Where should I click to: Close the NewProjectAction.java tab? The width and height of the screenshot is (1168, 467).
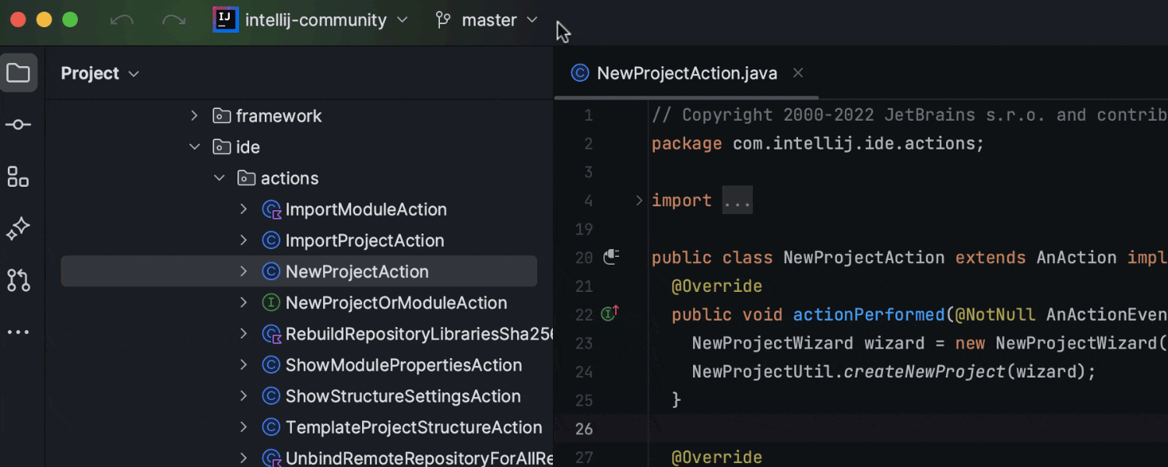coord(797,73)
